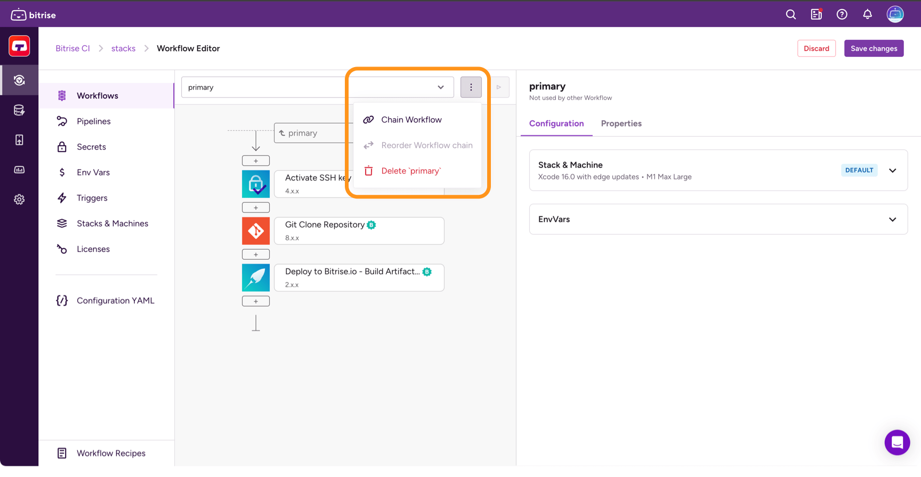
Task: Click the Deploy to Bitrise.io step icon
Action: point(256,278)
